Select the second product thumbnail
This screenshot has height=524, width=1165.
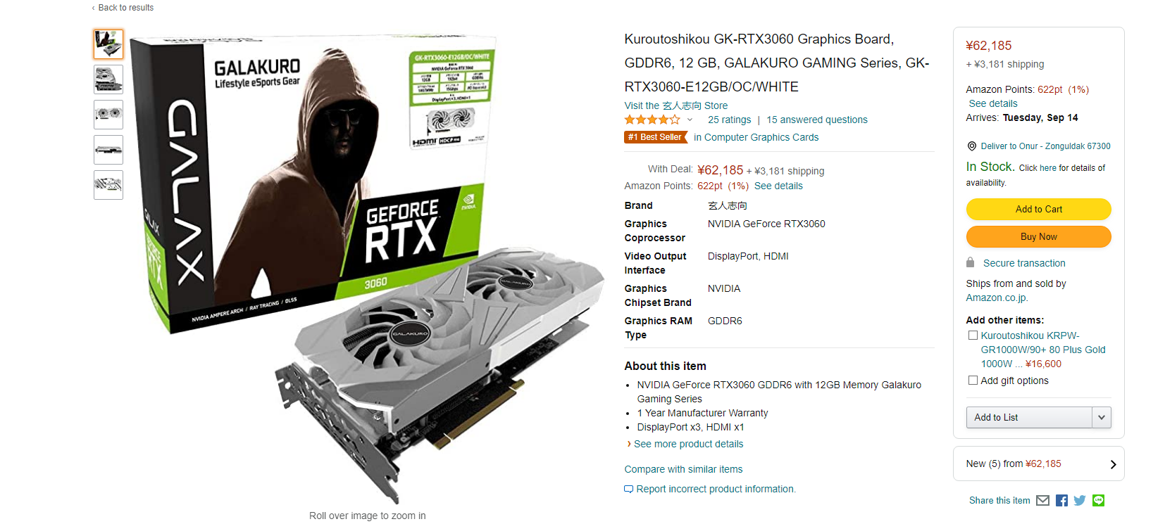tap(108, 79)
